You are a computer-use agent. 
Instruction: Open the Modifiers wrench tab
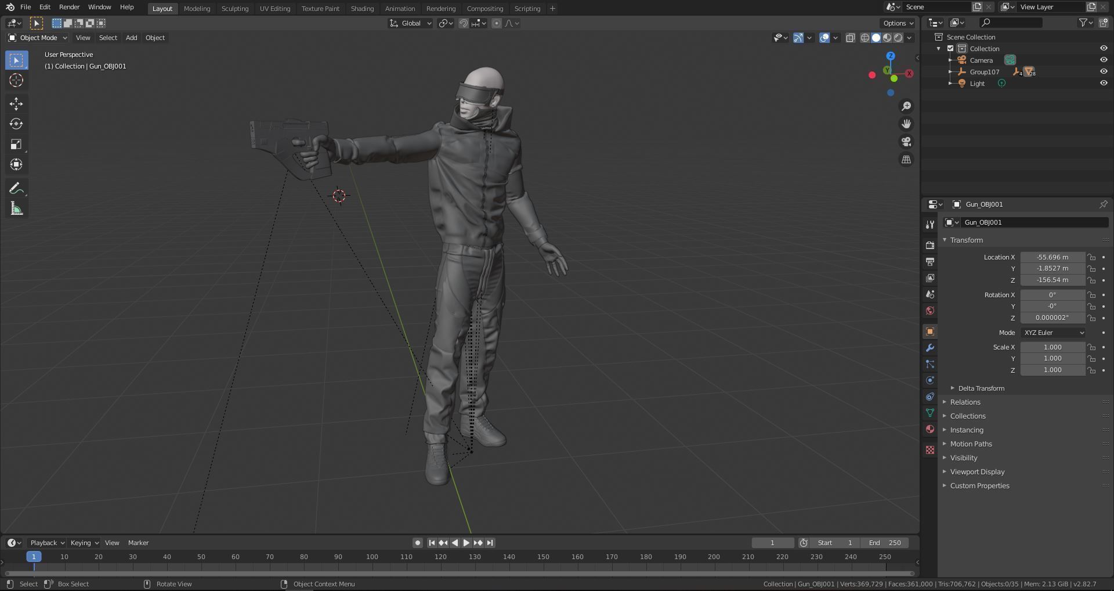930,348
